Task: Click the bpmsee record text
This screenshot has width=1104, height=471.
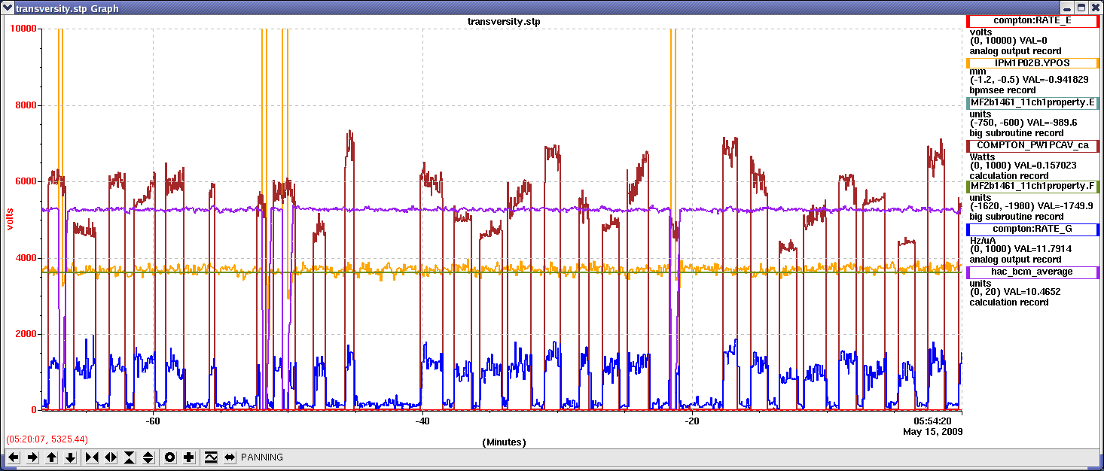Action: pos(1002,90)
